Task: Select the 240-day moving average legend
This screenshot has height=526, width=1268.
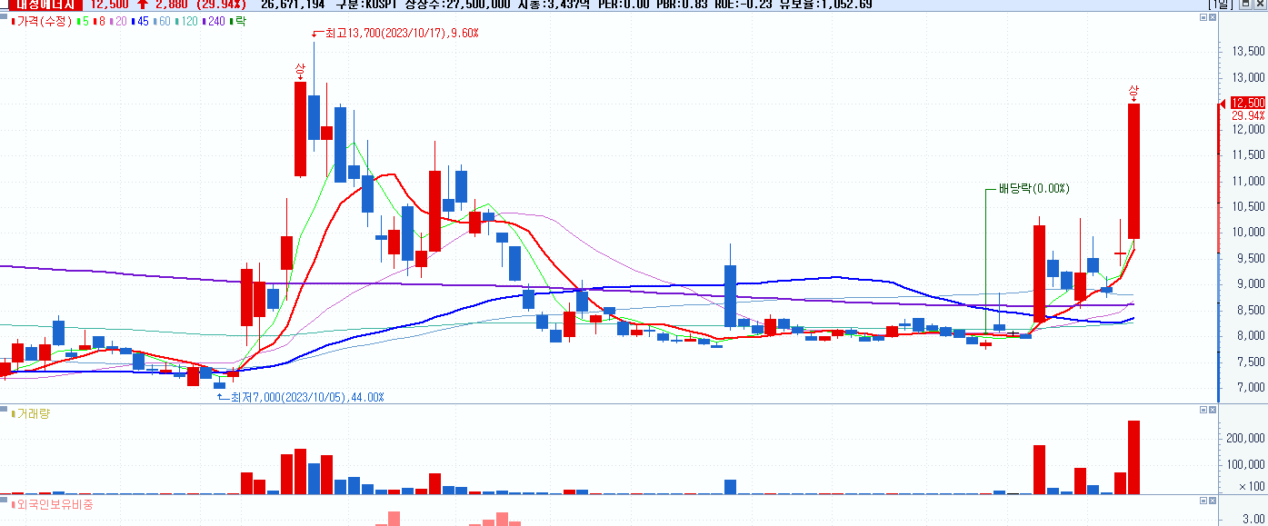Action: coord(215,20)
